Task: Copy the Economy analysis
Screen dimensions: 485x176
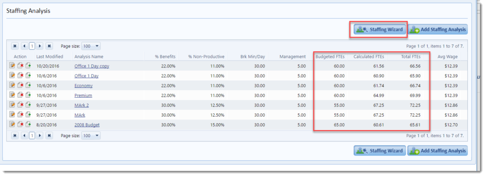Action: pyautogui.click(x=28, y=85)
